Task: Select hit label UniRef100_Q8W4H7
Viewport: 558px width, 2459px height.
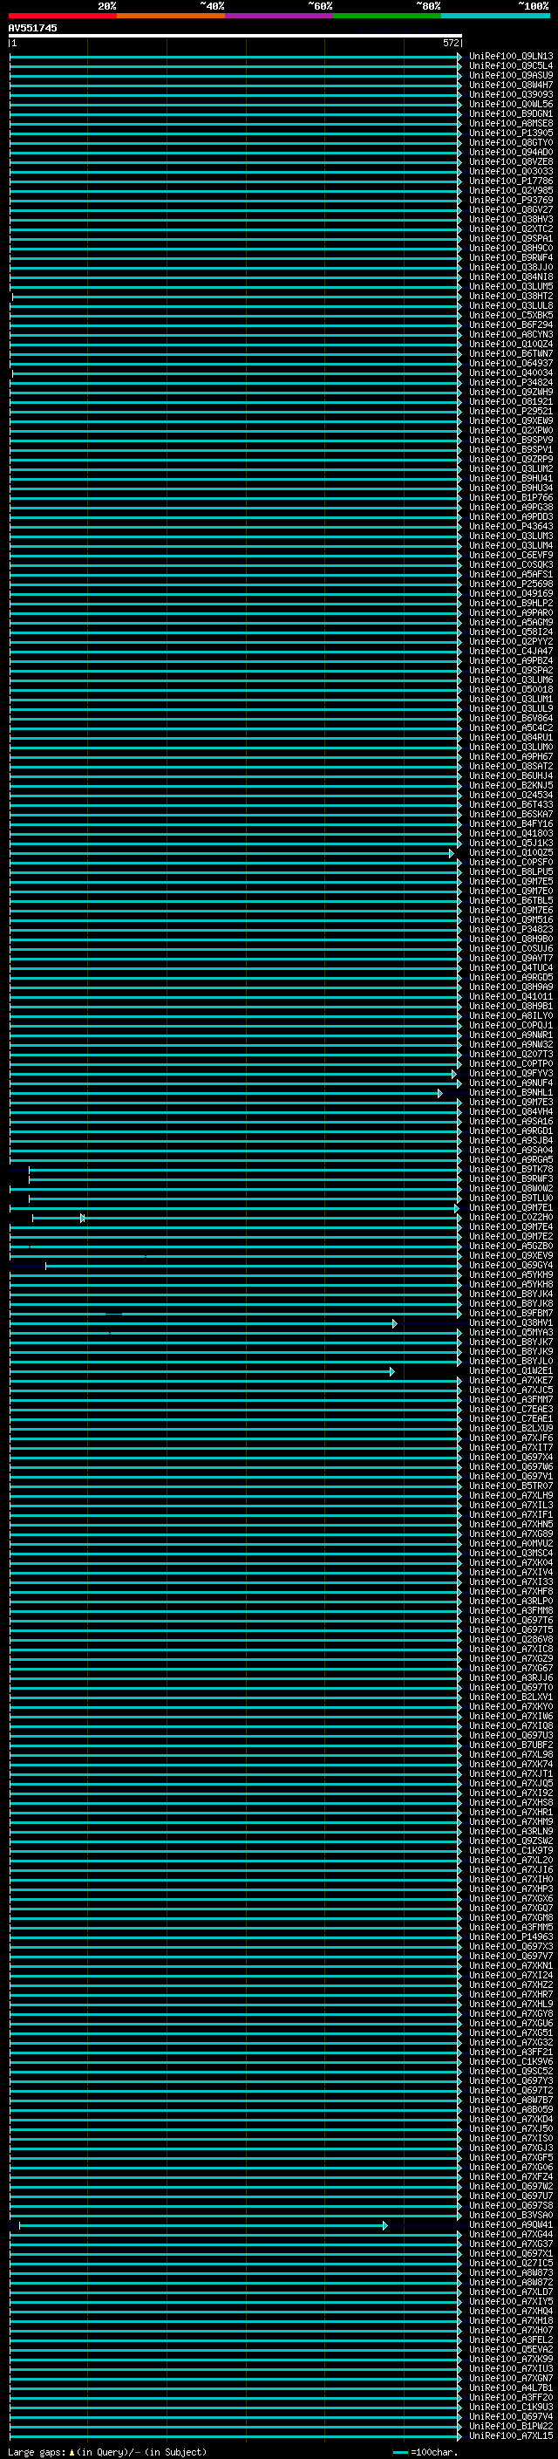Action: tap(511, 85)
